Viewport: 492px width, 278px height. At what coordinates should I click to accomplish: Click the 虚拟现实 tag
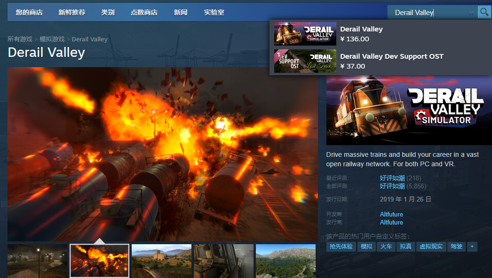pyautogui.click(x=431, y=247)
